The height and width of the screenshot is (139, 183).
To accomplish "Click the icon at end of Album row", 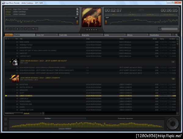I will click(77, 12).
